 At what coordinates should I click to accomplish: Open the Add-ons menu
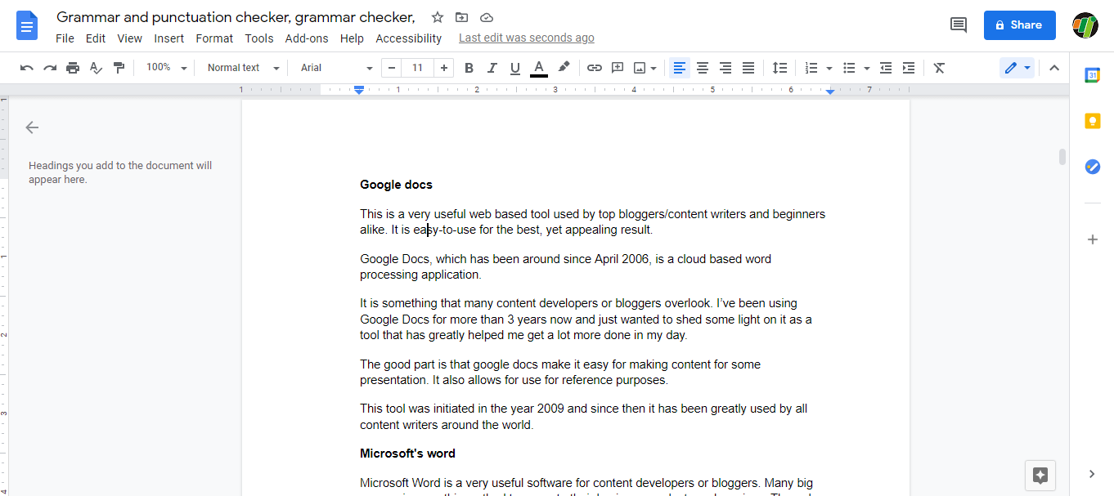point(307,38)
